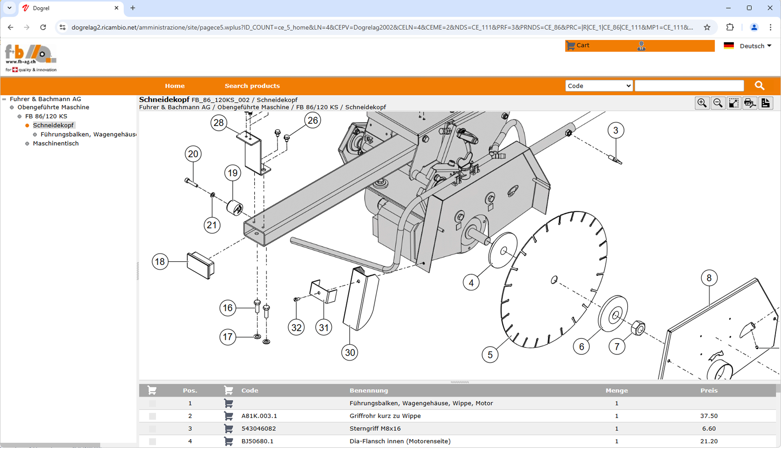Select Schneidekopf in the tree
The width and height of the screenshot is (781, 449).
click(53, 125)
